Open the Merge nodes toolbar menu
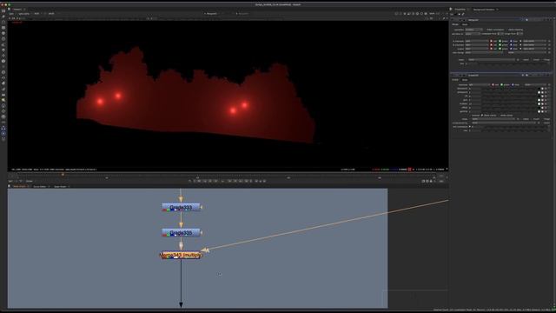The width and height of the screenshot is (556, 313). coord(3,50)
